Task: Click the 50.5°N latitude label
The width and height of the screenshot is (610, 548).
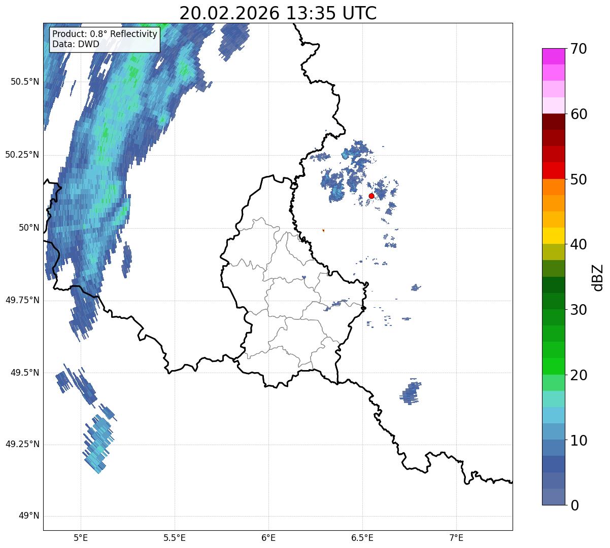Action: 24,82
